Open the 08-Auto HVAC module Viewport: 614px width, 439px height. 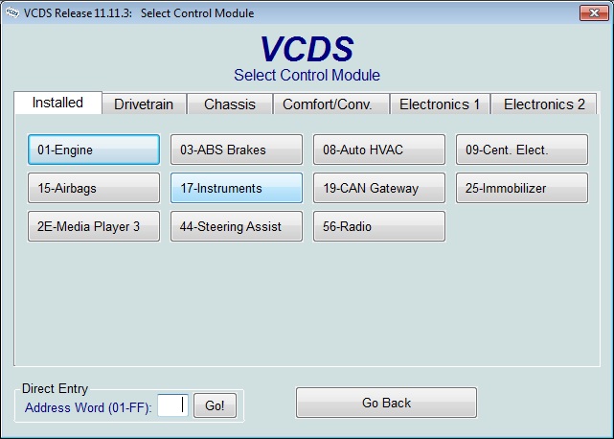tap(378, 150)
